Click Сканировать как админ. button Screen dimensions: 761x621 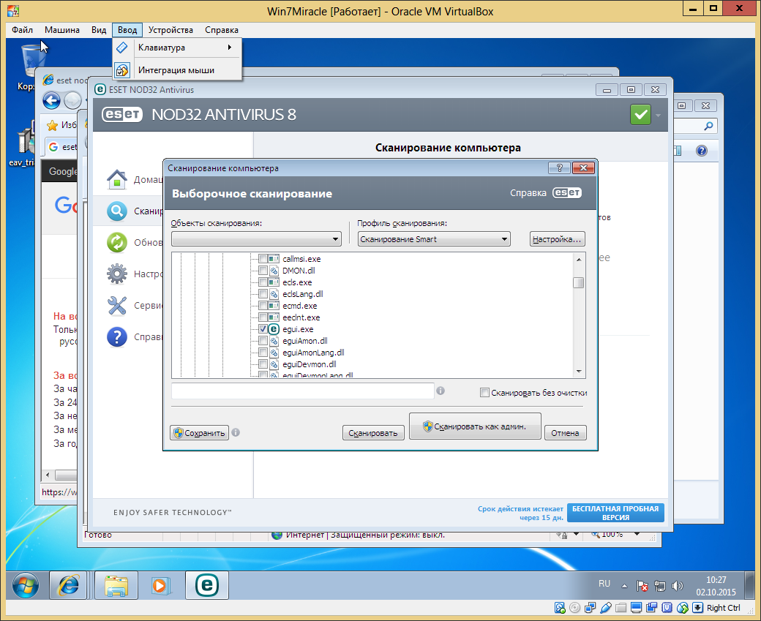(475, 426)
